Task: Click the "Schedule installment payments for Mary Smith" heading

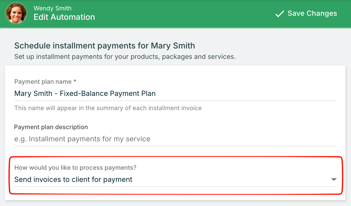Action: pos(105,46)
